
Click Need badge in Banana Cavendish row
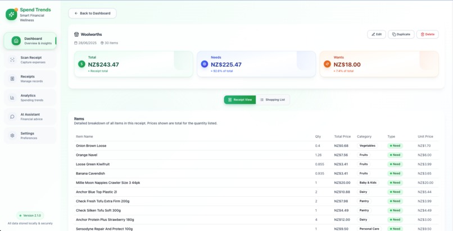point(395,173)
